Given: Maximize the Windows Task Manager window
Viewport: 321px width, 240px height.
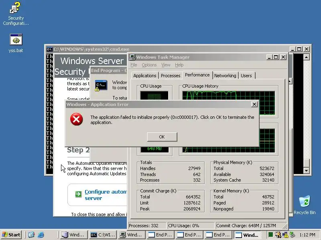Looking at the screenshot, I should point(276,57).
